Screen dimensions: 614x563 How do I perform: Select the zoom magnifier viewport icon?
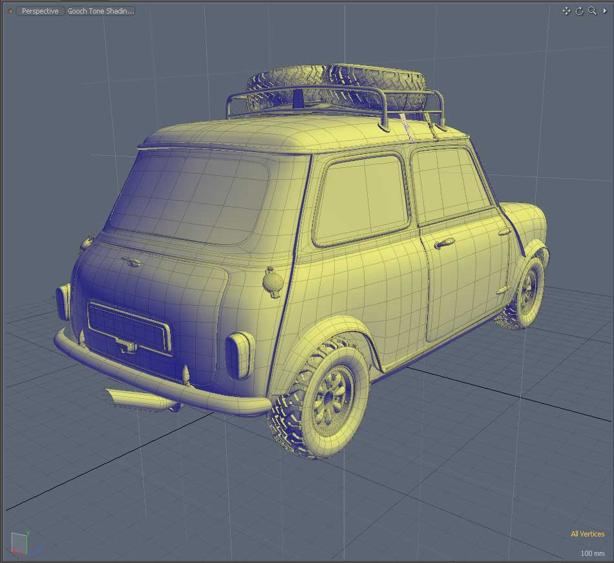[591, 11]
